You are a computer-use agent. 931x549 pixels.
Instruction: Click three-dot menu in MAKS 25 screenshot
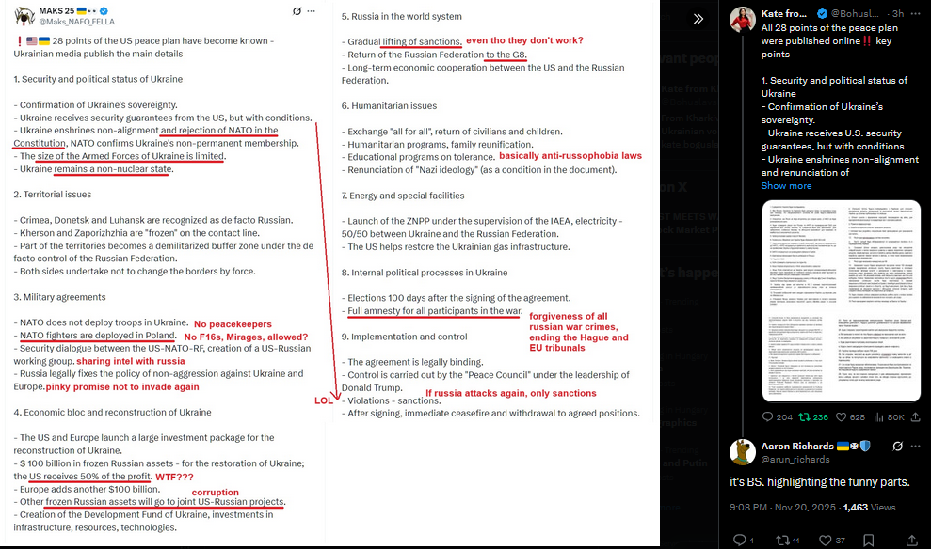click(312, 10)
